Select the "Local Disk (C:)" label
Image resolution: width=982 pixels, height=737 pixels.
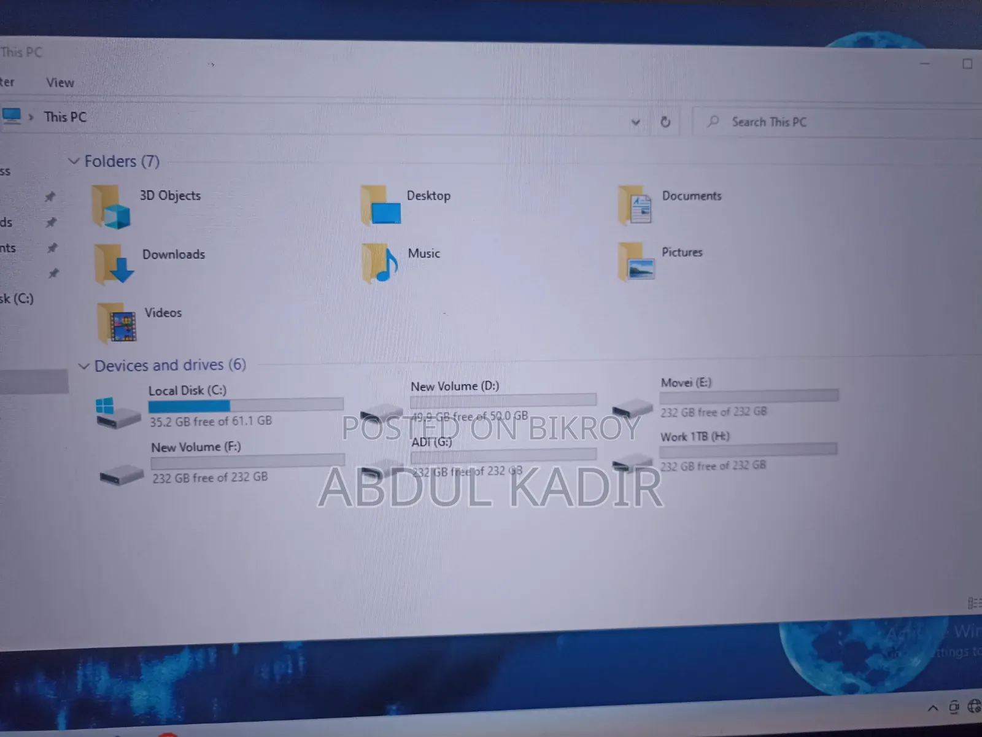187,390
